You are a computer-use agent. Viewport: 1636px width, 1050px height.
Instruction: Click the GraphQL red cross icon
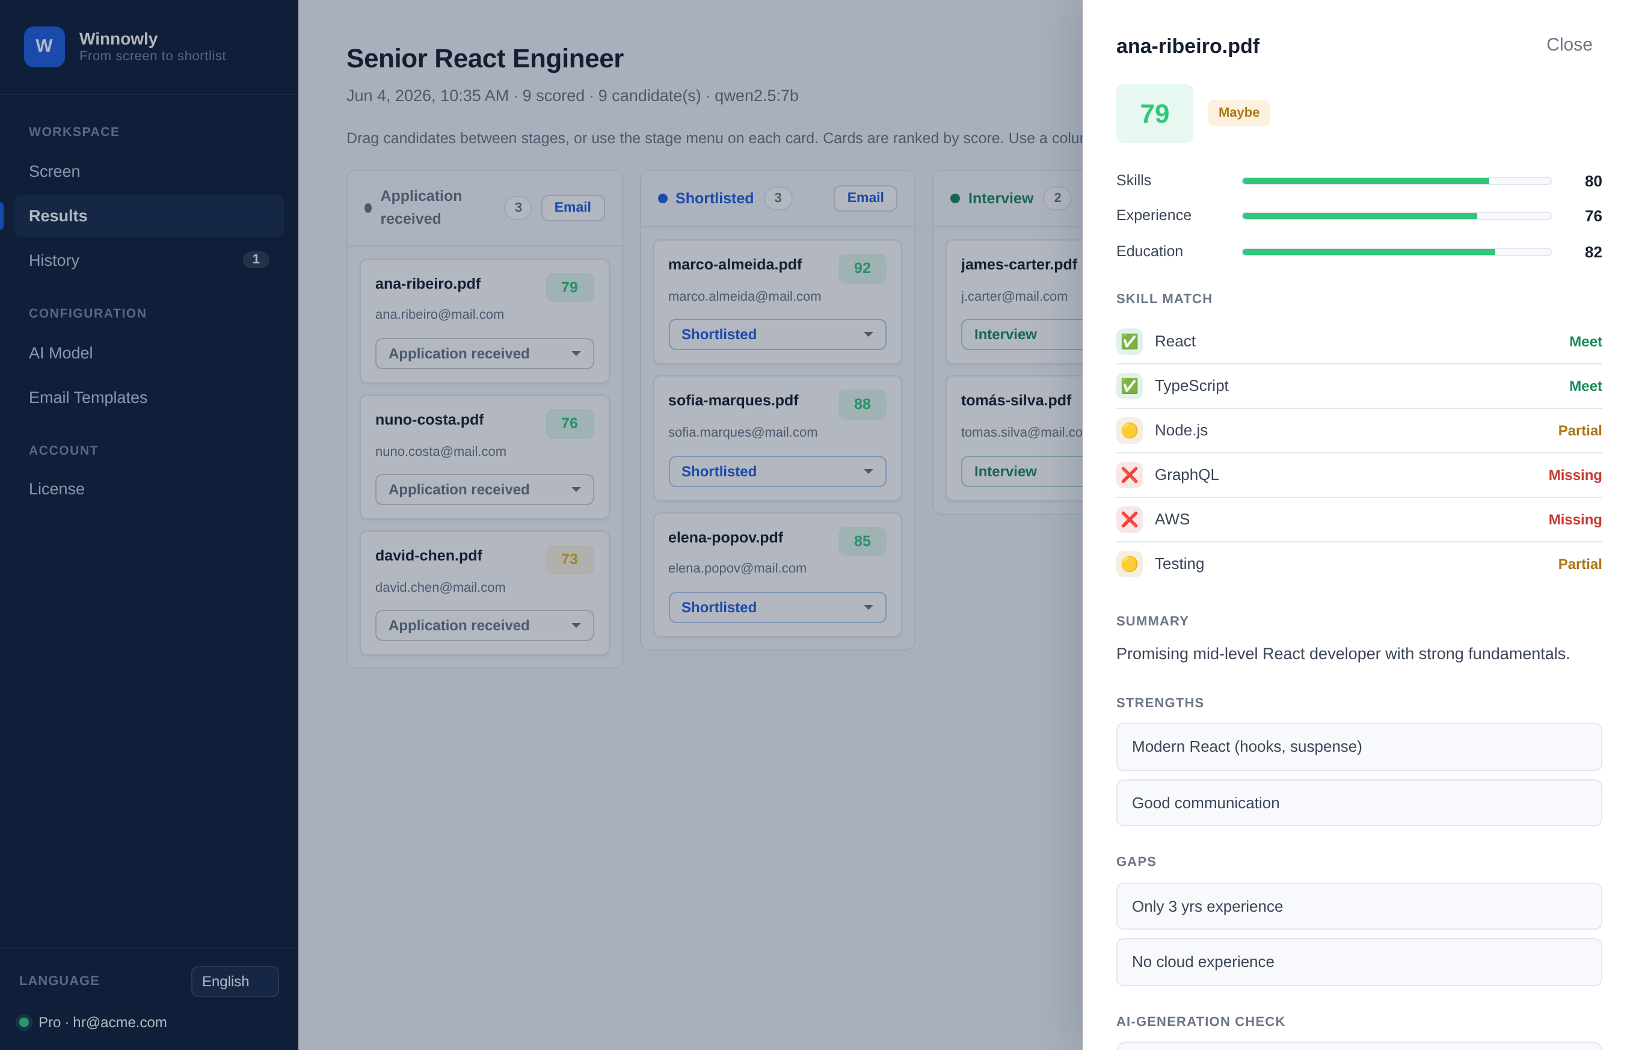1128,474
